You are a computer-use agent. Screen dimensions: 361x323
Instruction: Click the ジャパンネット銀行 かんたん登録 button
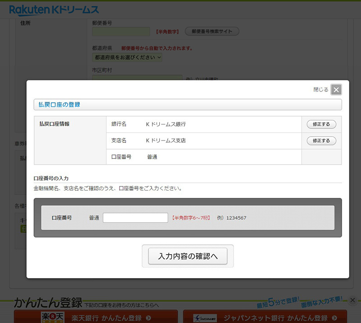click(x=265, y=317)
